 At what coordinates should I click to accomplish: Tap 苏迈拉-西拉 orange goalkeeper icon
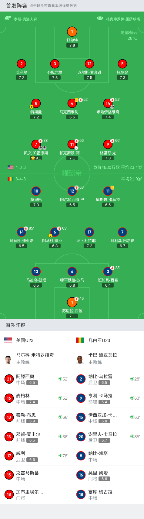[x=72, y=302]
